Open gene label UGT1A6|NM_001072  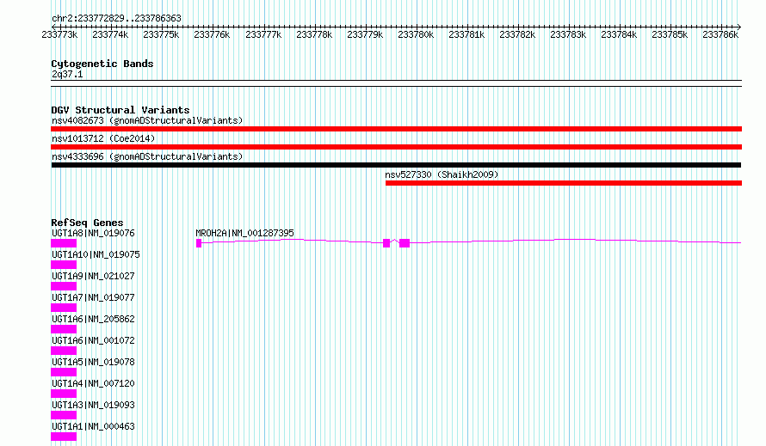coord(93,340)
